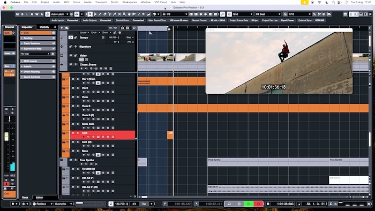Open the 1/8 nudge value dropdown
Image resolution: width=375 pixels, height=211 pixels.
[175, 14]
